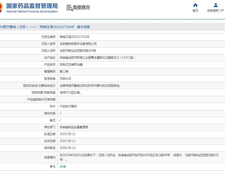Click the 其他内容 field label
Image resolution: width=225 pixels, height=174 pixels.
(50, 113)
